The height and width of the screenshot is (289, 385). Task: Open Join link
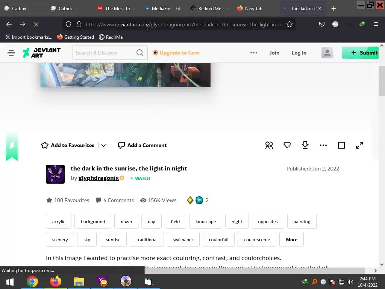pos(274,53)
